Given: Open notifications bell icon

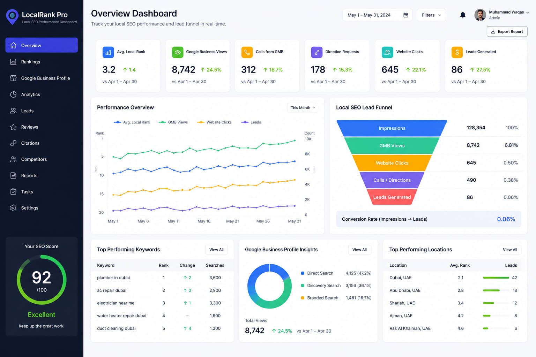Looking at the screenshot, I should (x=463, y=15).
